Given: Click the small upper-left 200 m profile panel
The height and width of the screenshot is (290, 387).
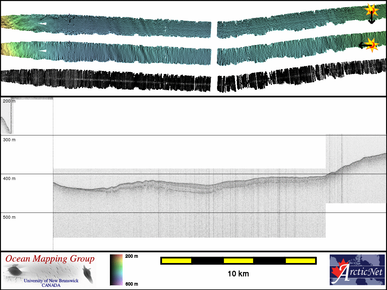Looking at the screenshot, I should click(x=27, y=116).
